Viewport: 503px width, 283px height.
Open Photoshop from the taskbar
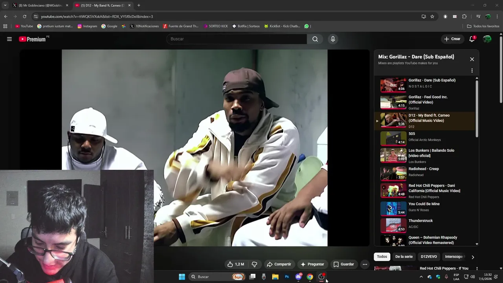[x=287, y=277]
